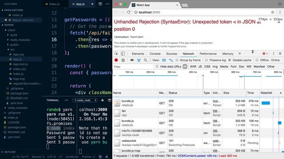Toggle the Group by frame checkbox
284x159 pixels.
(x=177, y=60)
